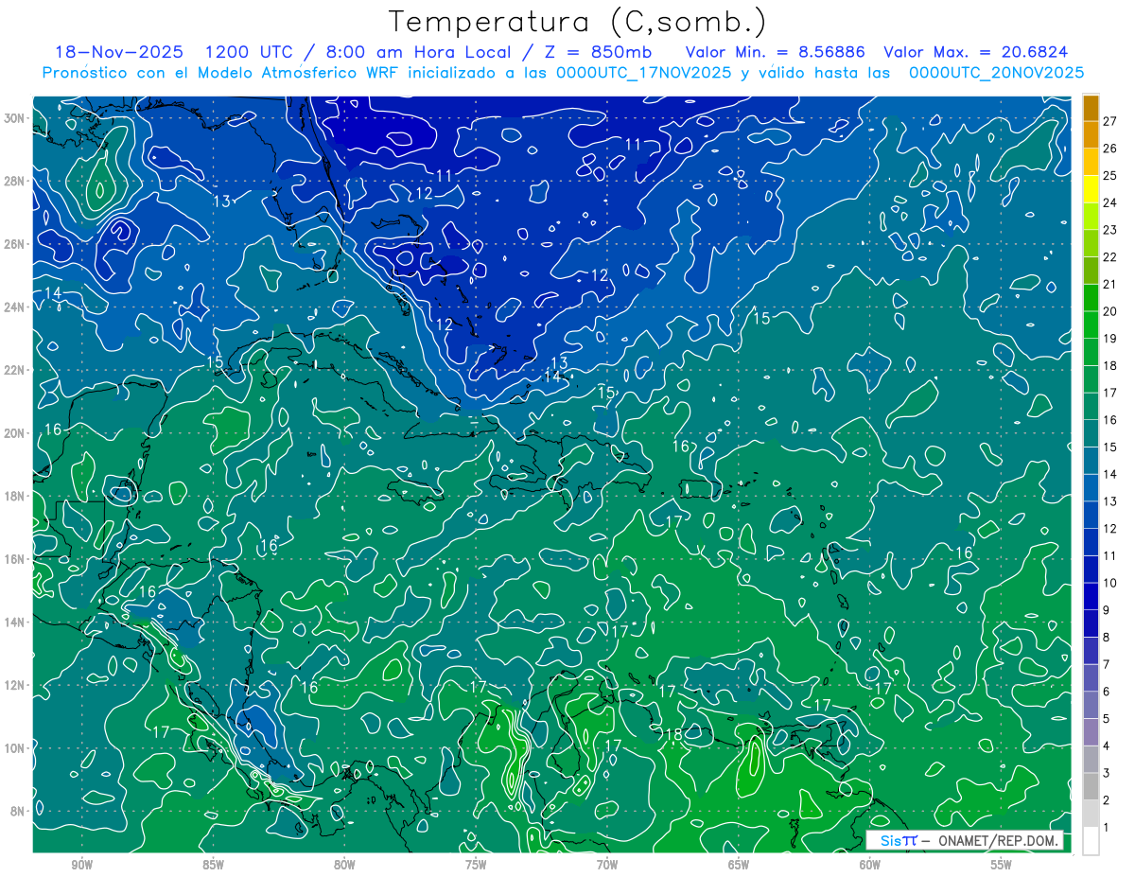The width and height of the screenshot is (1135, 877).
Task: Click the "28N" latitude axis label
Action: (15, 181)
